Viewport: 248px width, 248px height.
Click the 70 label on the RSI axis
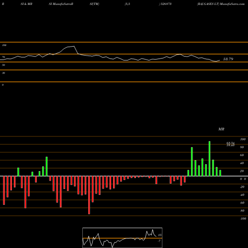click(3, 57)
